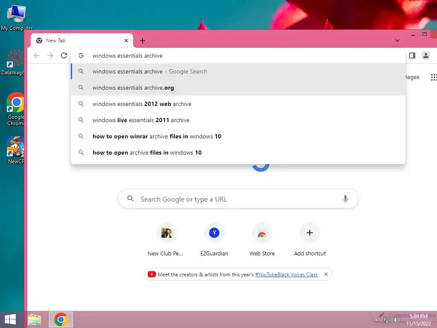Click the browser Forward arrow
This screenshot has width=437, height=328.
pyautogui.click(x=50, y=56)
